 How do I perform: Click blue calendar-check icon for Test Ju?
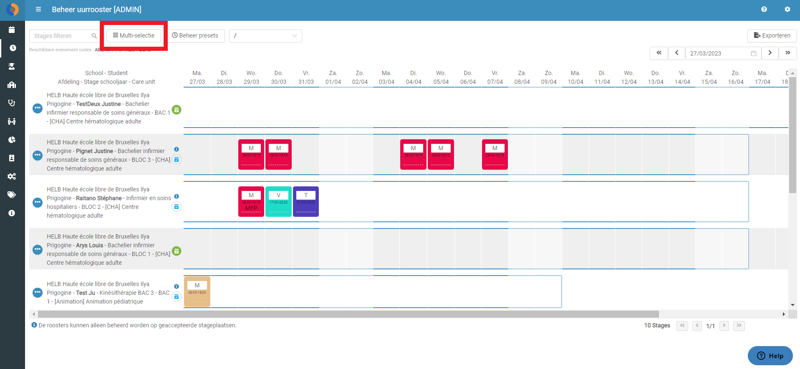coord(177,296)
